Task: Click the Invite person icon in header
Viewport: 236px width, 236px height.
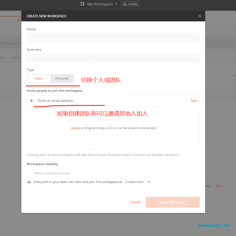Action: (x=125, y=4)
